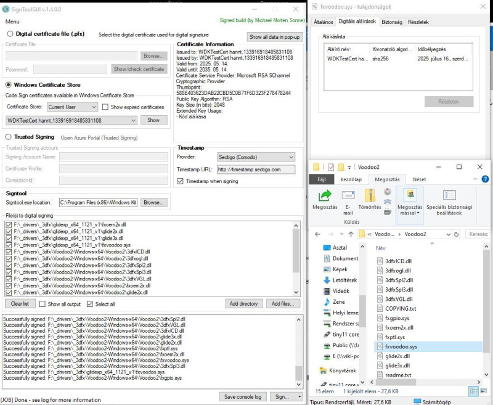Click the SignToolGUI app icon in title bar
The image size is (493, 405).
coord(6,9)
